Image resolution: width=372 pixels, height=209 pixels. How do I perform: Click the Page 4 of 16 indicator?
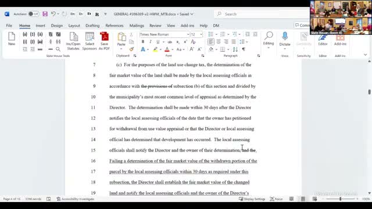click(12, 199)
